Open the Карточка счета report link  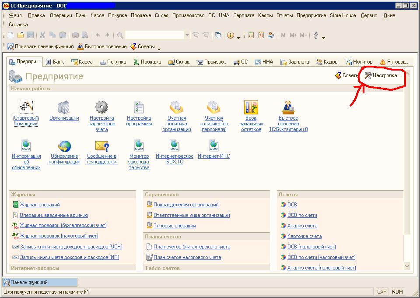coord(304,236)
